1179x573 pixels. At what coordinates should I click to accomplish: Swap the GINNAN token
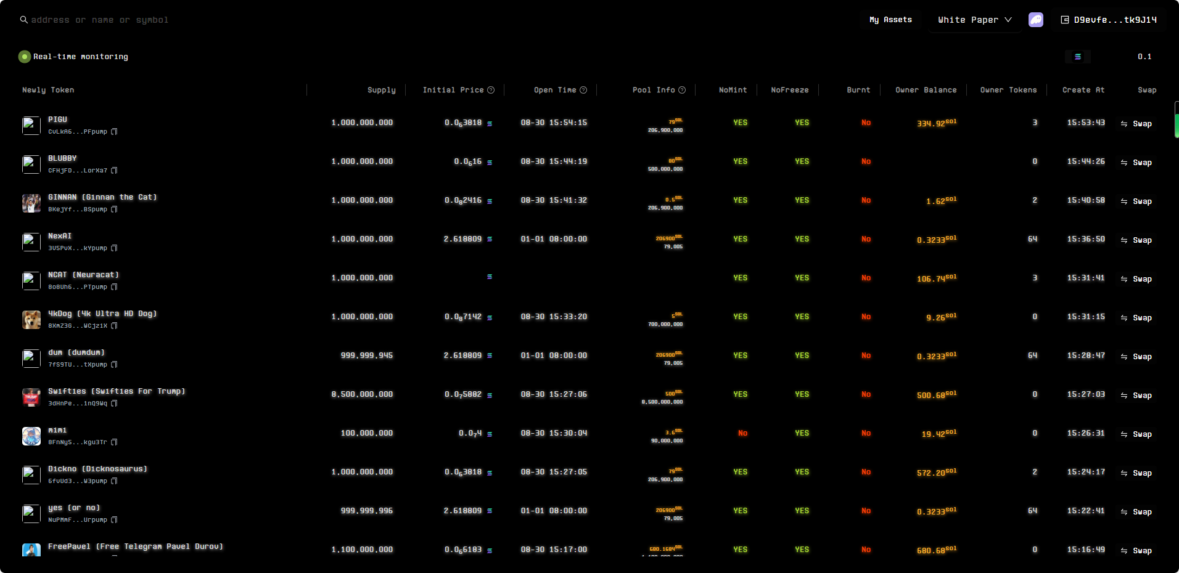pyautogui.click(x=1136, y=201)
